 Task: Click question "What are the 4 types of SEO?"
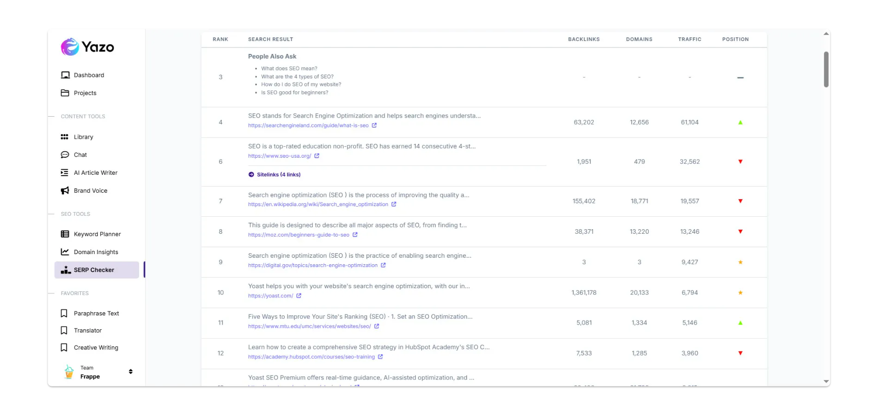click(x=297, y=77)
